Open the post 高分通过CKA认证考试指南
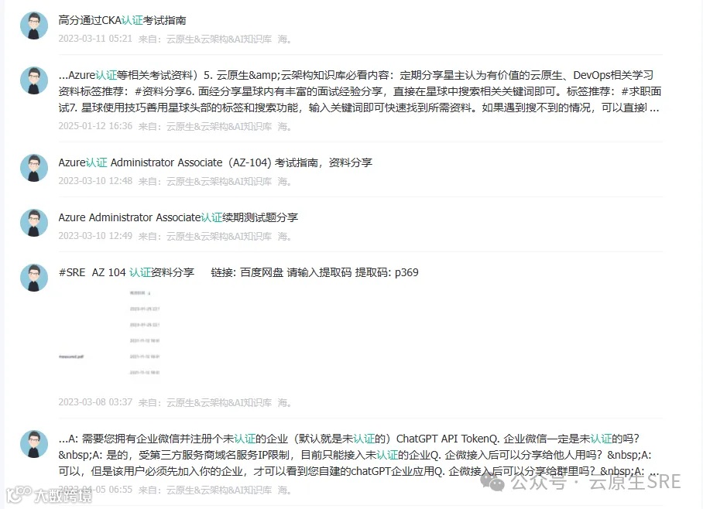Screen dimensions: 703x509 pos(122,20)
